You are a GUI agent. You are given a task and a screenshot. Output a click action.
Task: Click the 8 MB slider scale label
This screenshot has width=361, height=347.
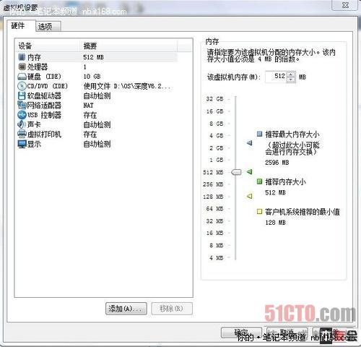217,245
